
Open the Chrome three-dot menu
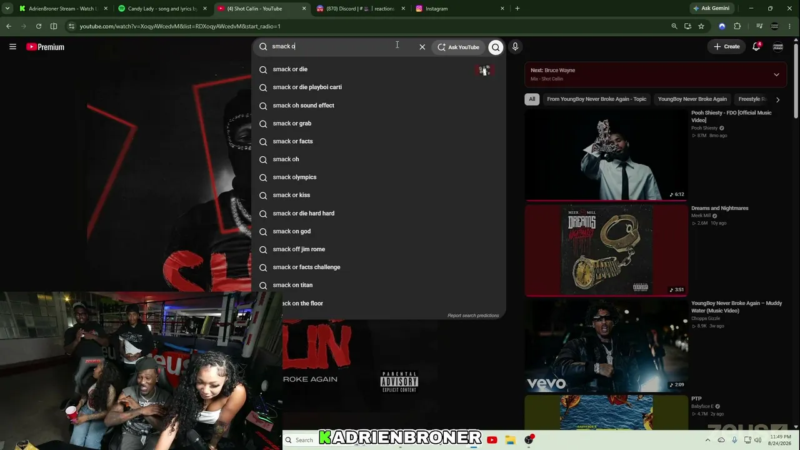790,26
